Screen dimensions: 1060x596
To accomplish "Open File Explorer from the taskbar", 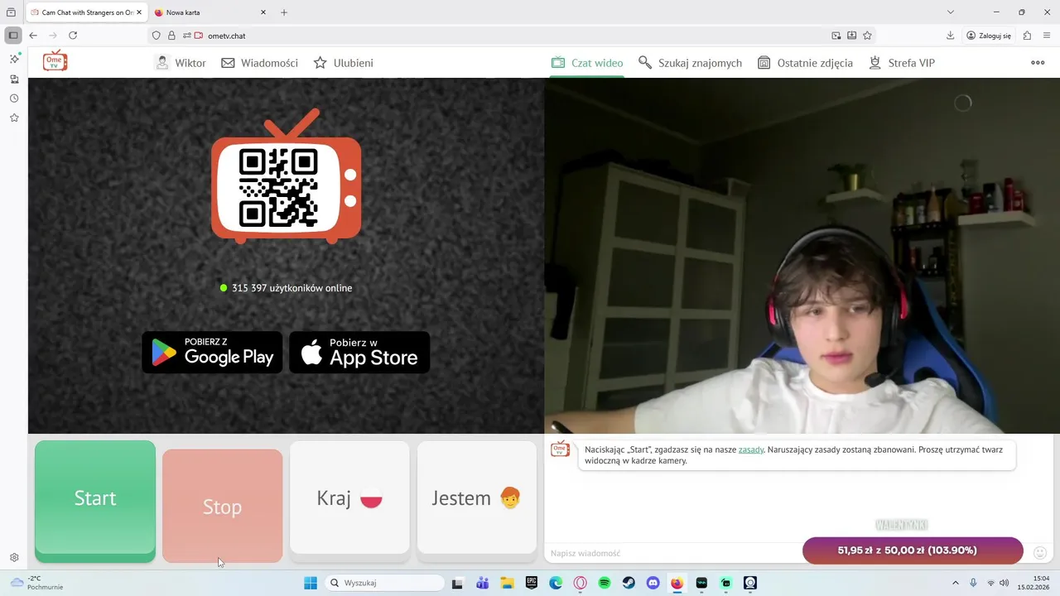I will (507, 583).
